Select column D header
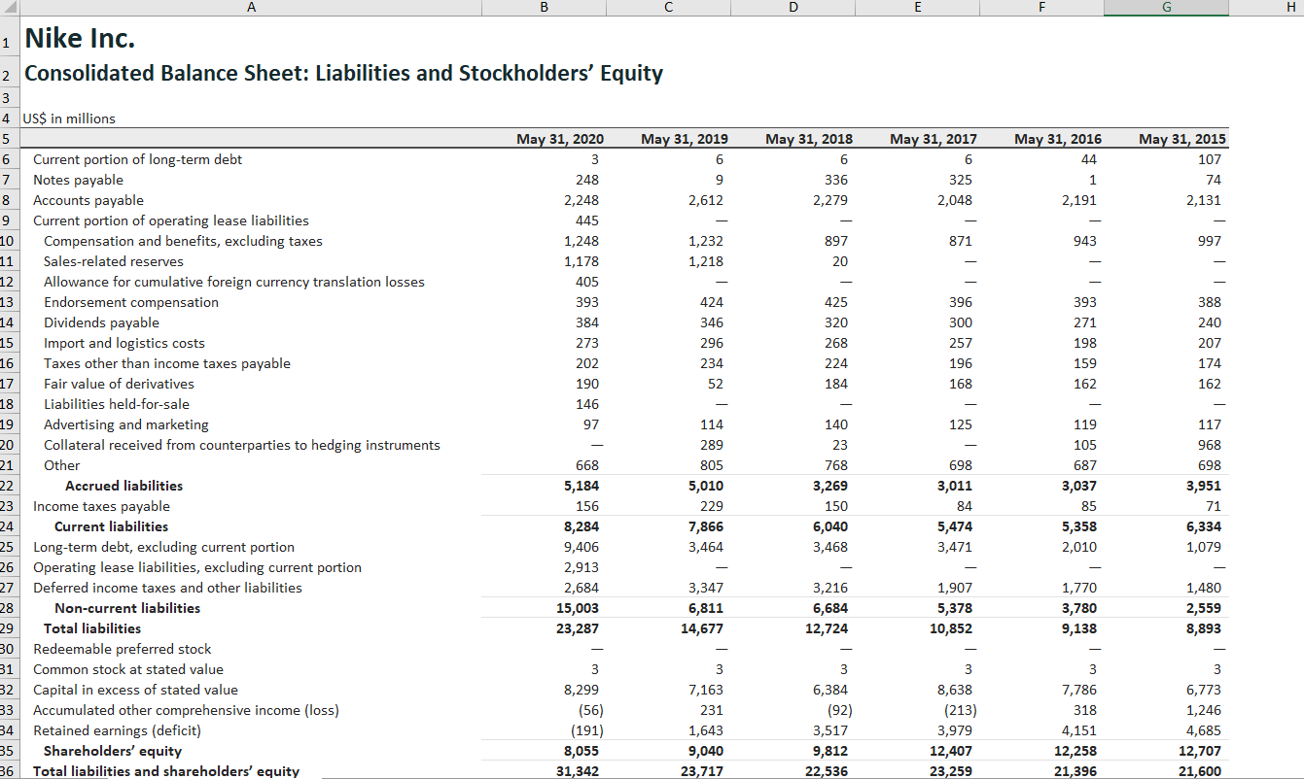 tap(793, 8)
